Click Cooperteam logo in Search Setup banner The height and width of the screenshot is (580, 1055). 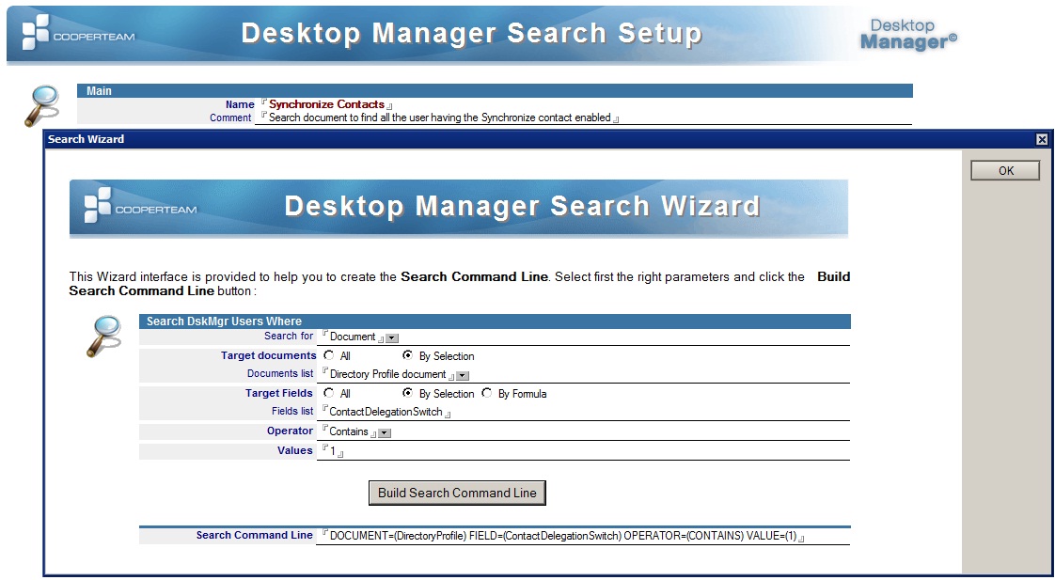coord(78,32)
